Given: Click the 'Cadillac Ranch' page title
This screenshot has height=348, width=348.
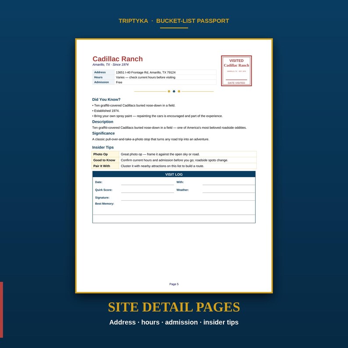Looking at the screenshot, I should coord(117,59).
